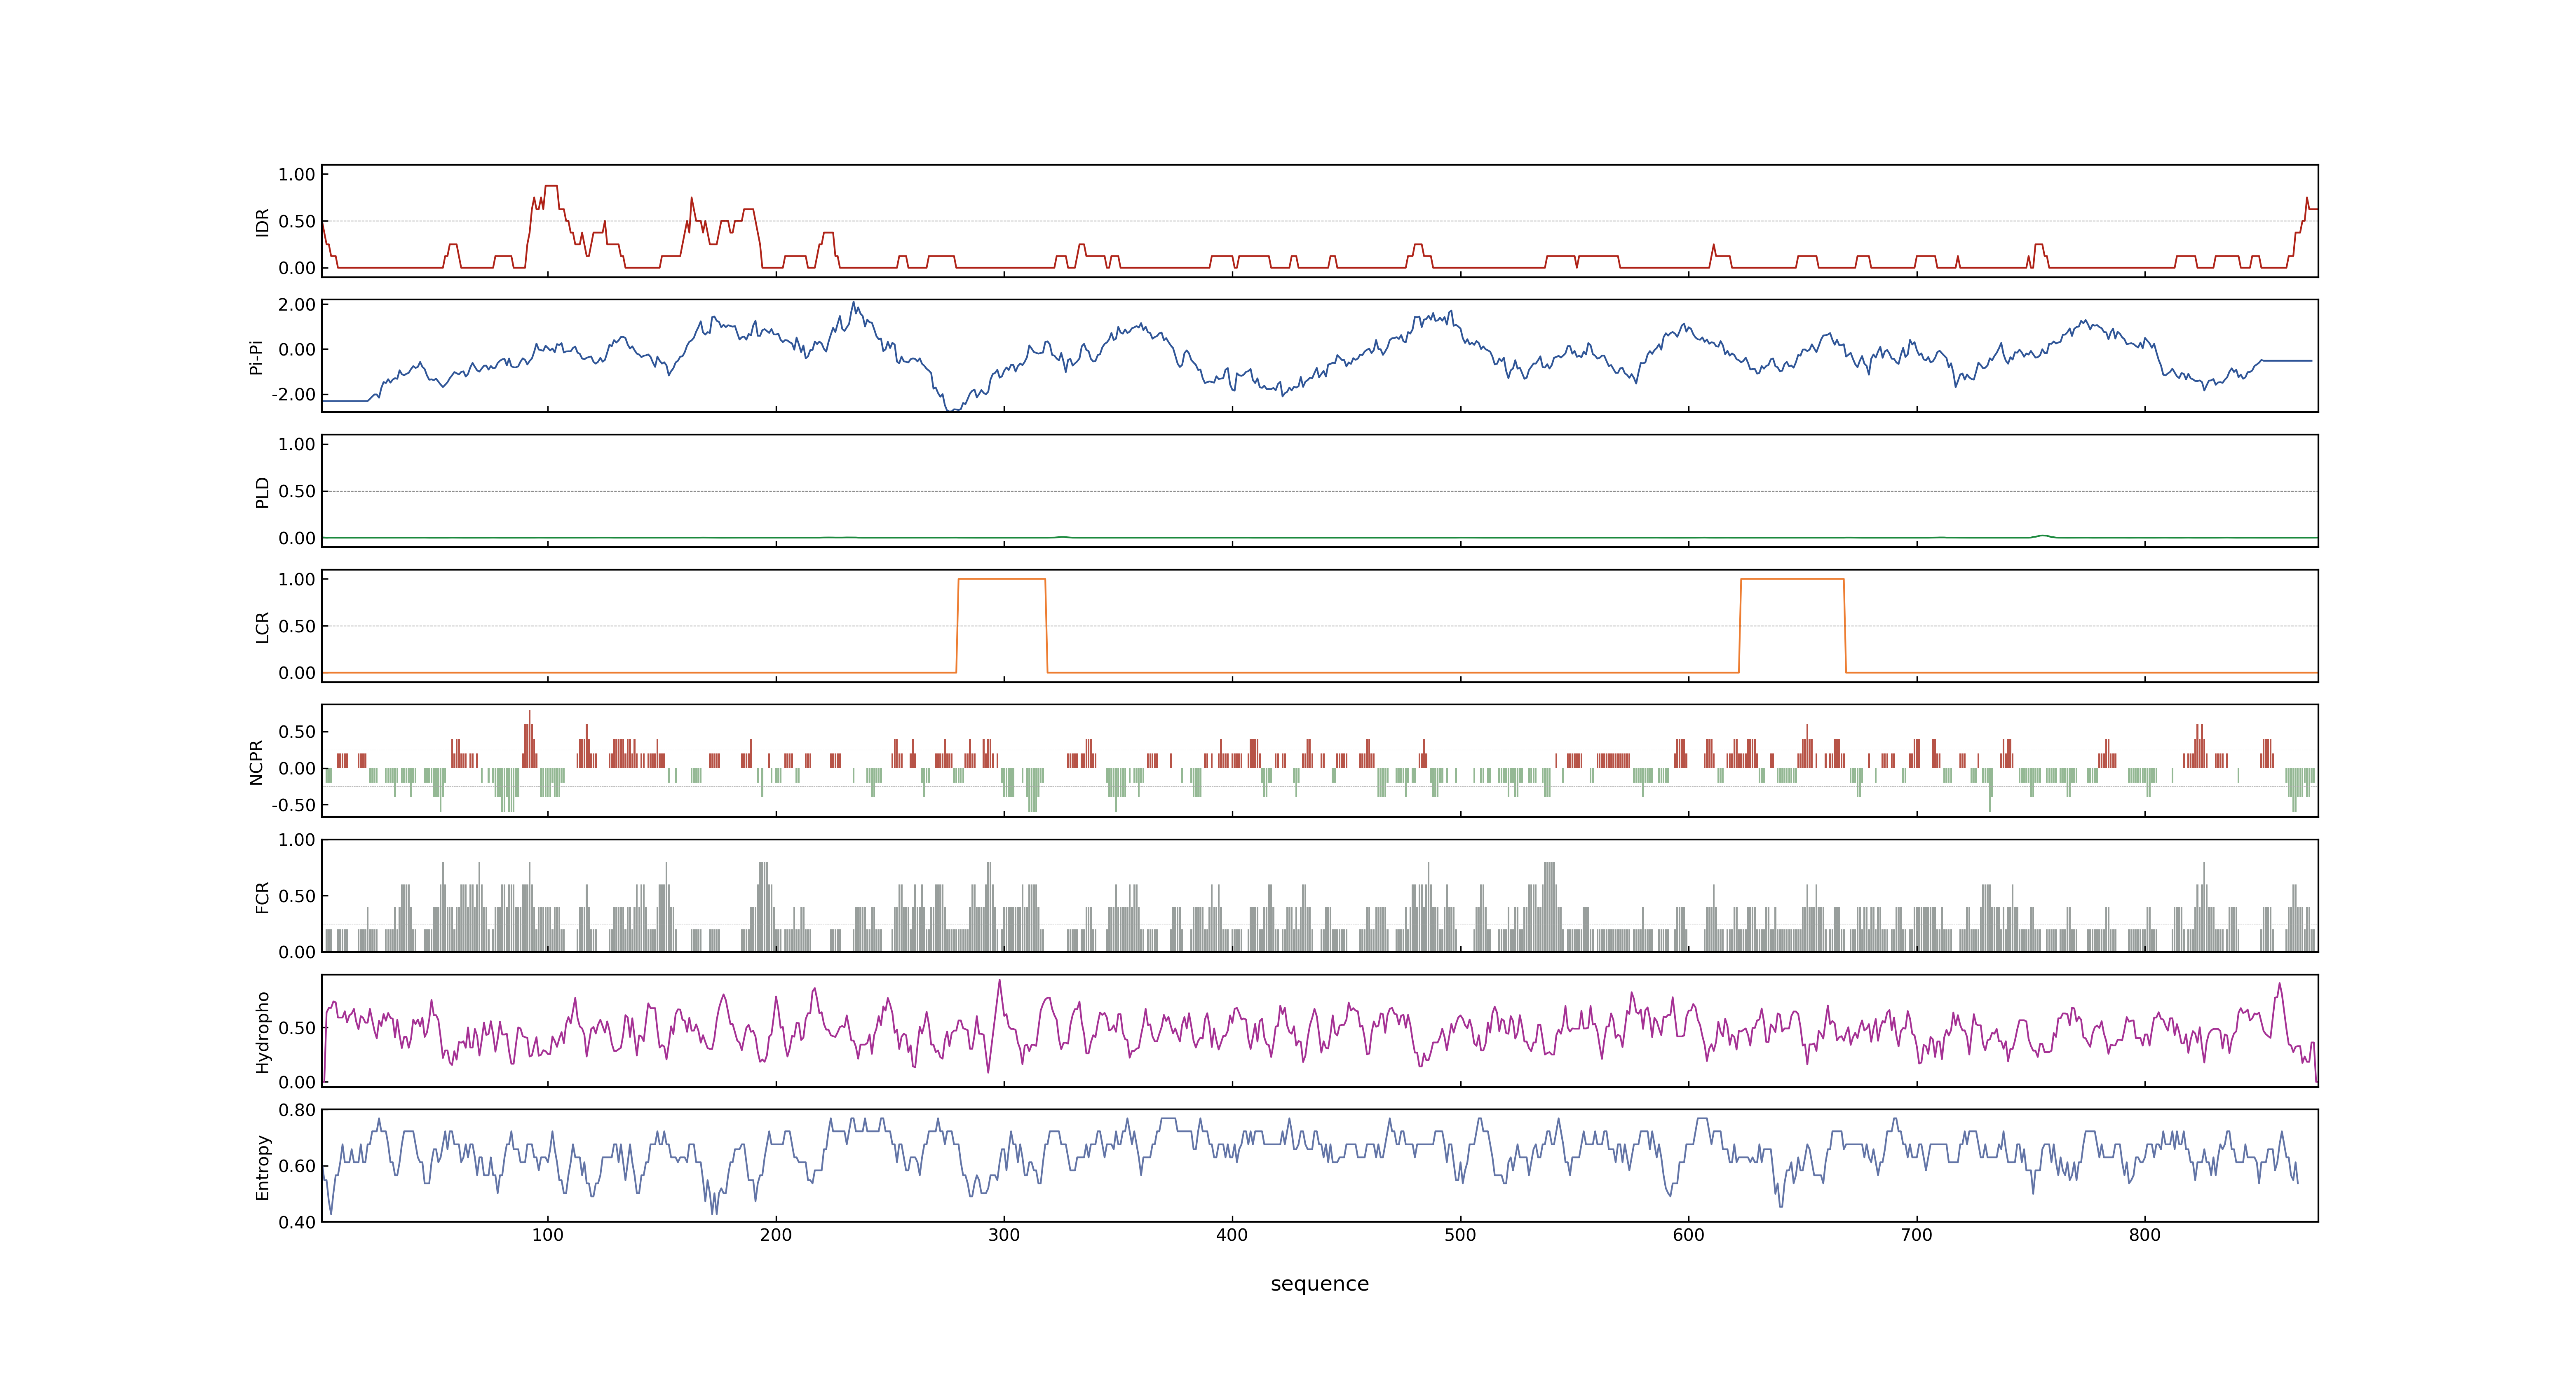Select the 800 tick label on x-axis

2145,1235
